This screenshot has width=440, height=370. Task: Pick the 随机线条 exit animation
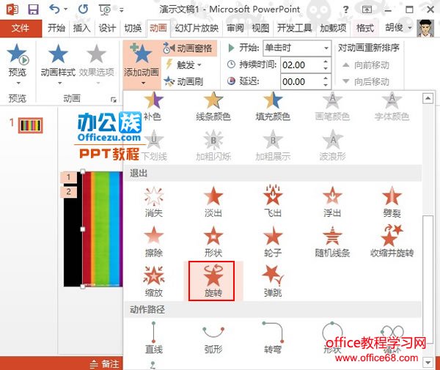pos(332,242)
